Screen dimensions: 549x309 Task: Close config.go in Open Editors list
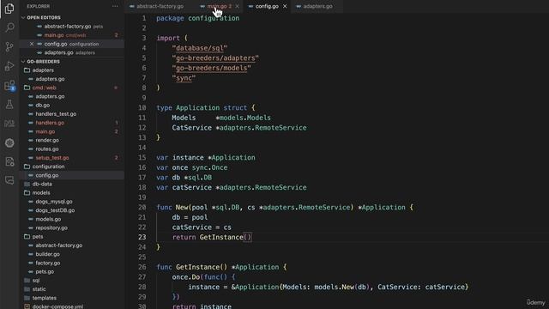point(32,44)
